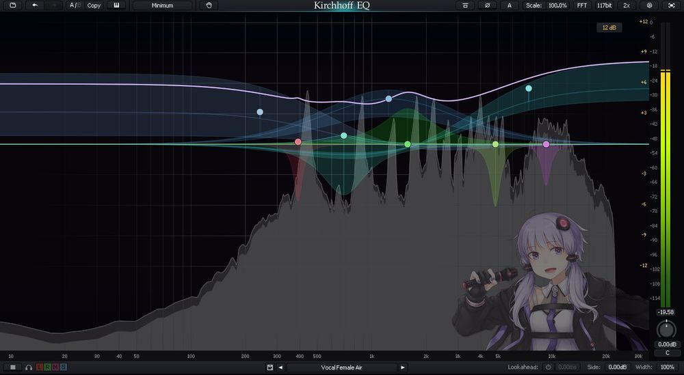Click the Kirchhoff EQ title
This screenshot has height=375, width=684.
pyautogui.click(x=342, y=5)
